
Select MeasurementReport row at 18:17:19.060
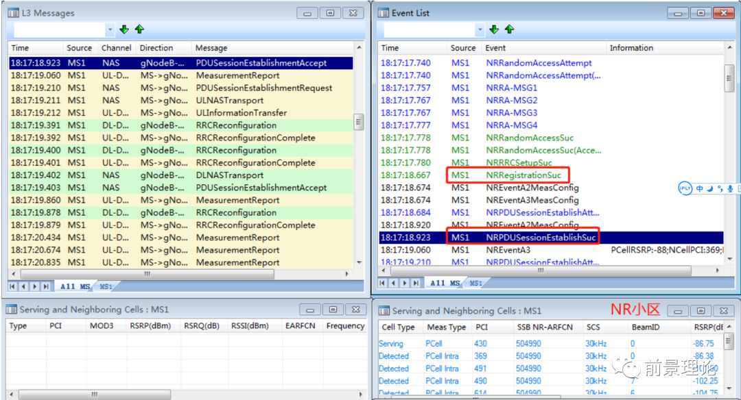coord(181,75)
